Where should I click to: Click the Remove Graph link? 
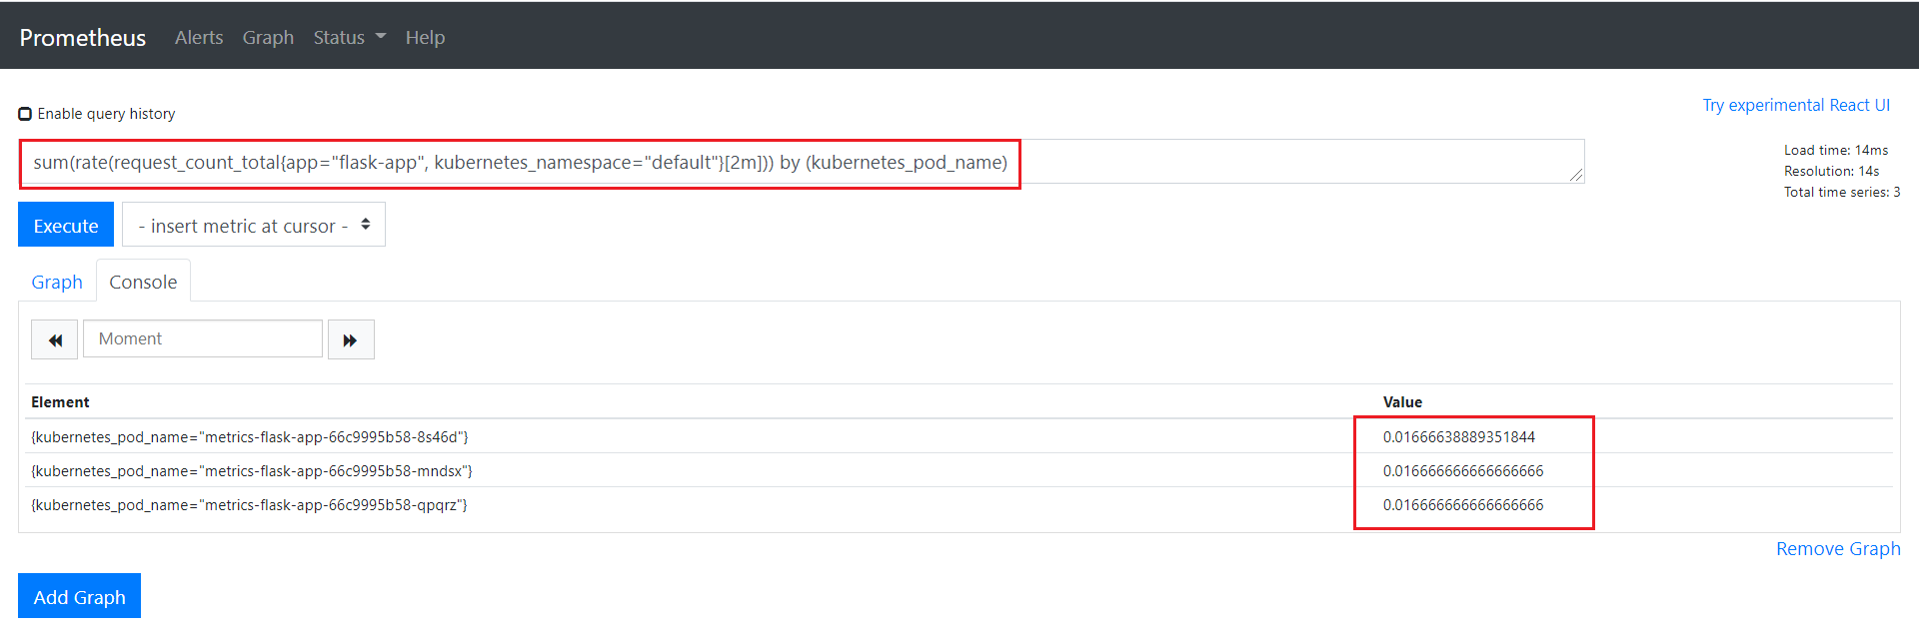(x=1837, y=549)
